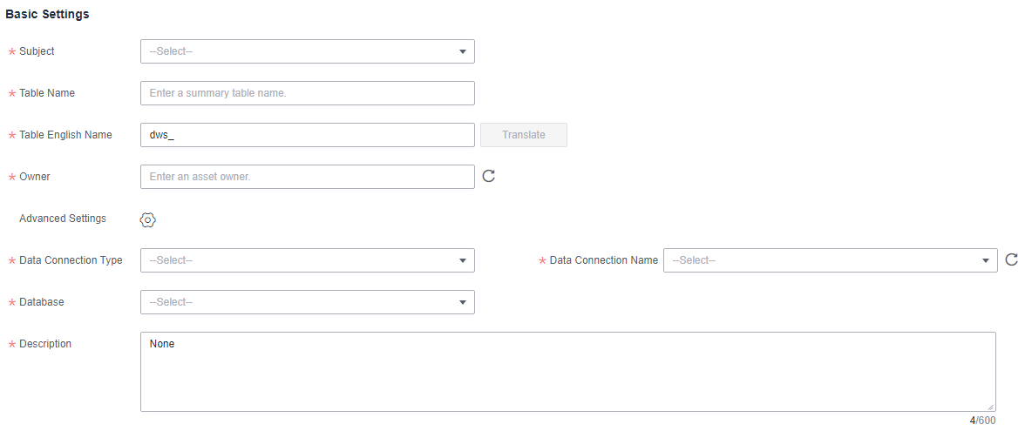
Task: Click the Basic Settings heading
Action: tap(48, 14)
